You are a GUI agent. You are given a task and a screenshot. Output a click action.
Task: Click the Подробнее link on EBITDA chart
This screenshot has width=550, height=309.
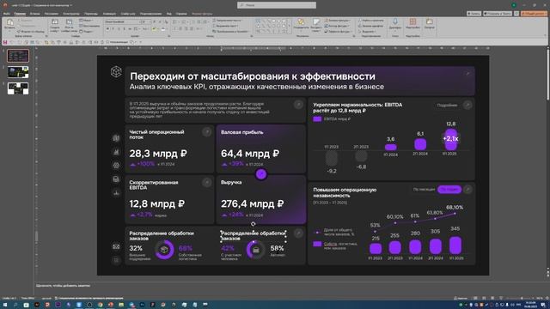point(447,105)
